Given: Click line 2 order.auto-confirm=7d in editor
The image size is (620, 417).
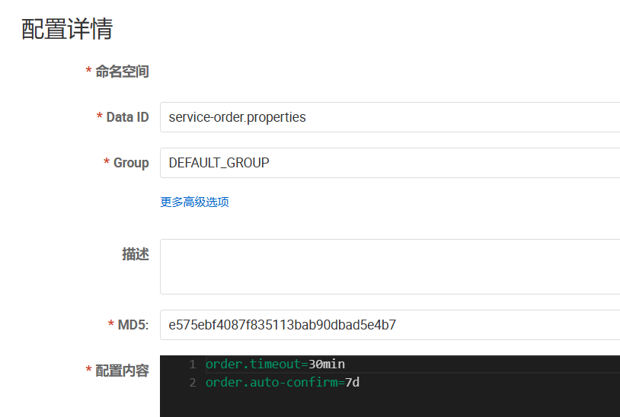Looking at the screenshot, I should [x=283, y=382].
